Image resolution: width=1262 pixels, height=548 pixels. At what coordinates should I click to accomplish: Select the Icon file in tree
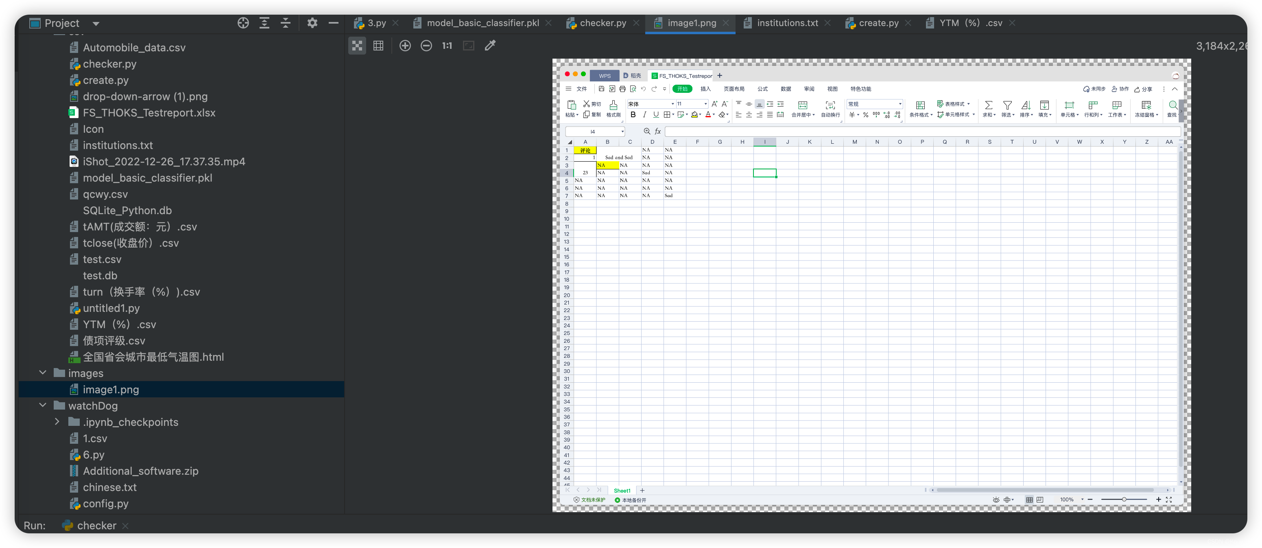pos(93,129)
